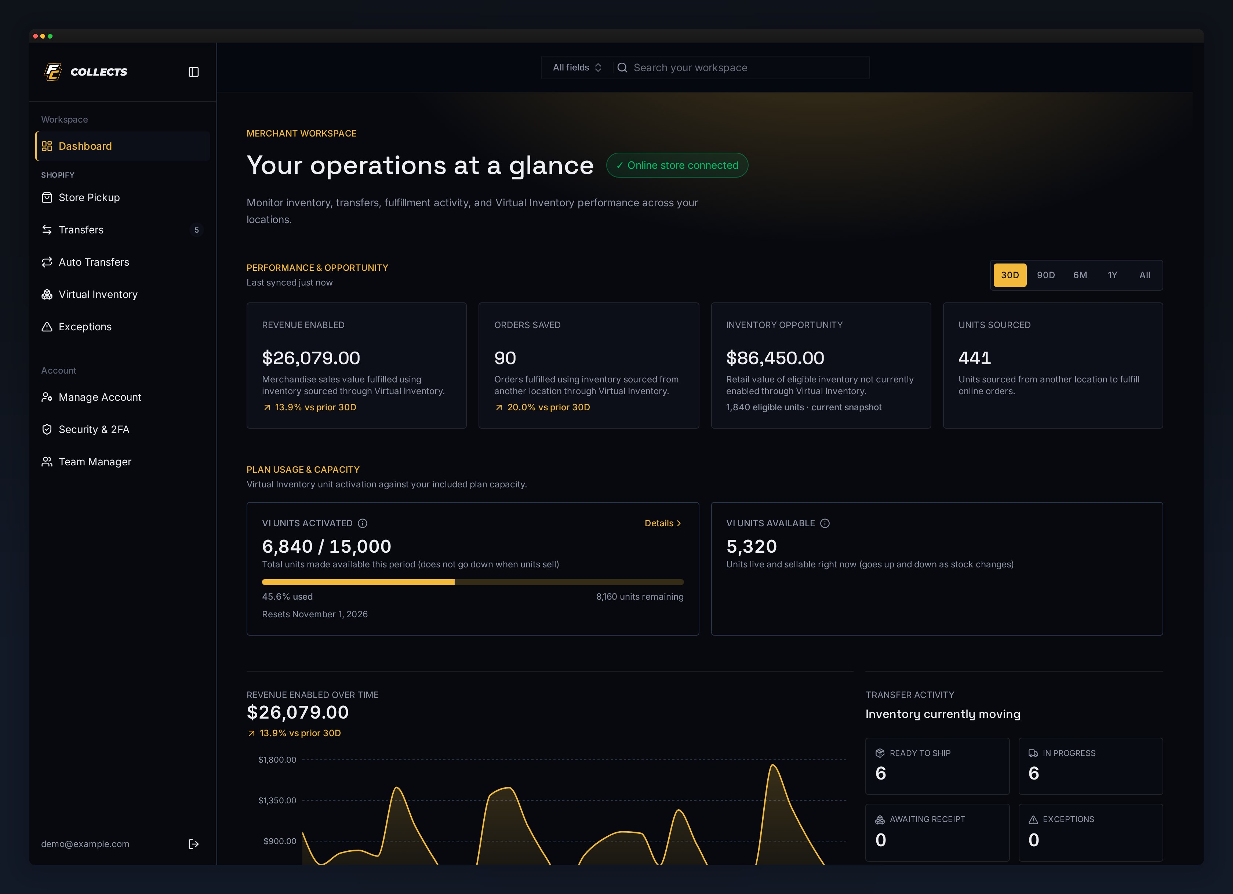The image size is (1233, 894).
Task: Switch time range to 6M
Action: [1080, 275]
